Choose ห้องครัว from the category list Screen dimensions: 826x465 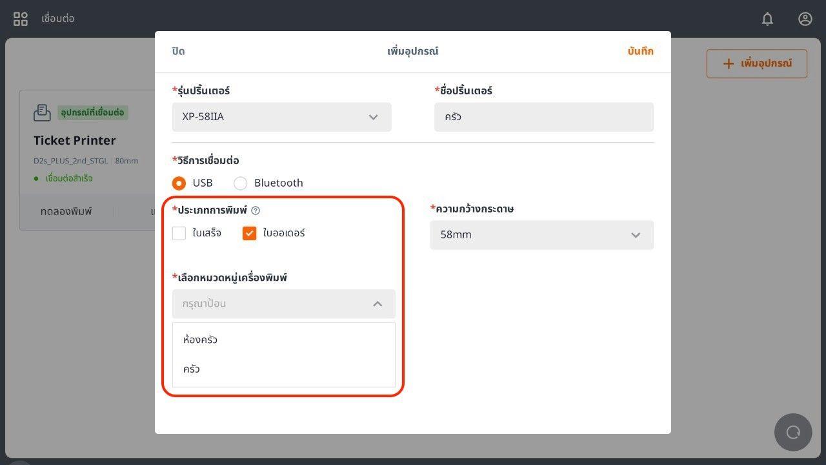click(200, 340)
